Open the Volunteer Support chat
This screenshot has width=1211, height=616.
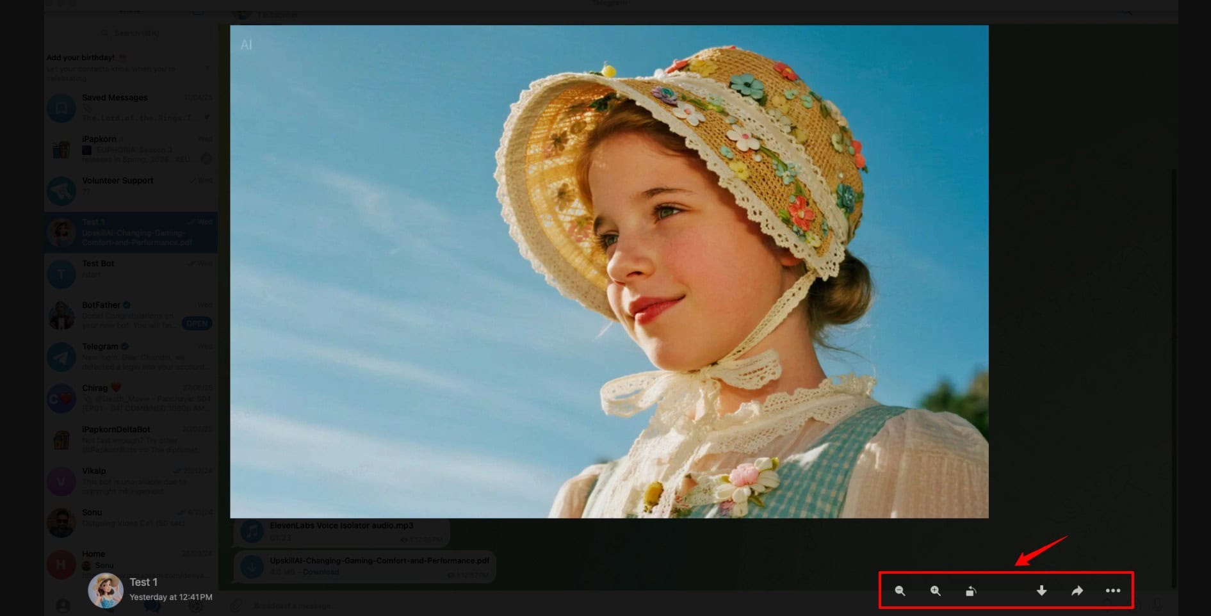pos(131,190)
